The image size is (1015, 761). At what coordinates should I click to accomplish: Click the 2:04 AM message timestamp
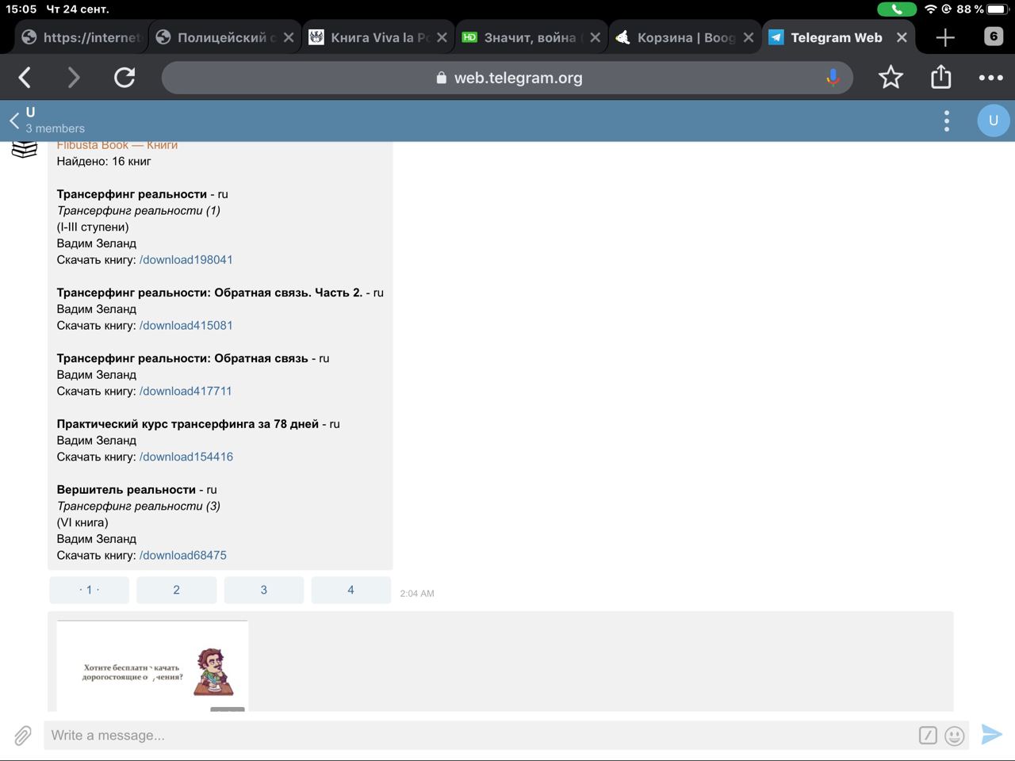[x=417, y=594]
